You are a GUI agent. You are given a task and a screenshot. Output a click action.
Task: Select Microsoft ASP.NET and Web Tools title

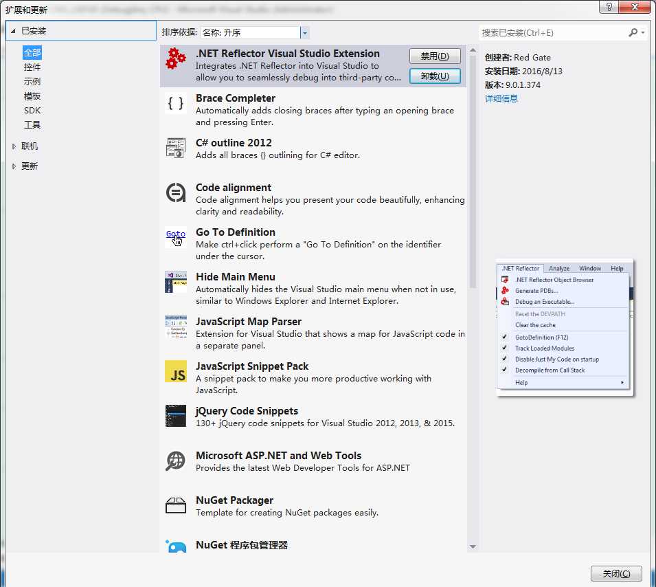pos(279,456)
